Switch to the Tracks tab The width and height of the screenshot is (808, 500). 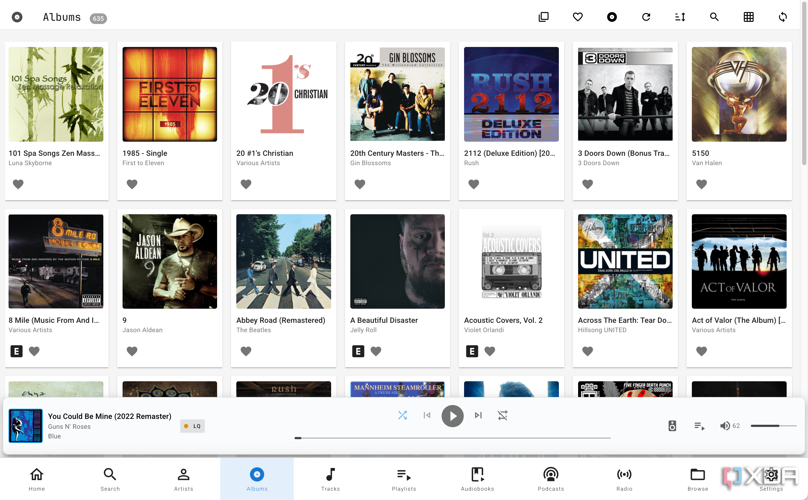click(x=331, y=479)
